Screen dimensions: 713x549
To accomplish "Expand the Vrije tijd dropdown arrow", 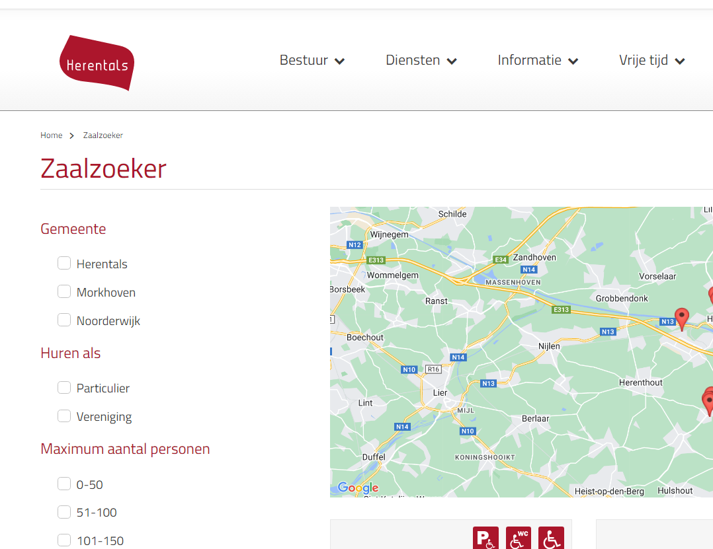I will (x=680, y=61).
